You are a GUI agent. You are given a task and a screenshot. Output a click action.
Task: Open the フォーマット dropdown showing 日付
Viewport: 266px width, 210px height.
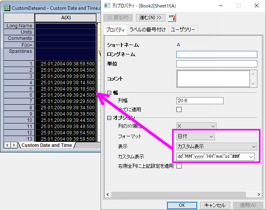point(195,136)
